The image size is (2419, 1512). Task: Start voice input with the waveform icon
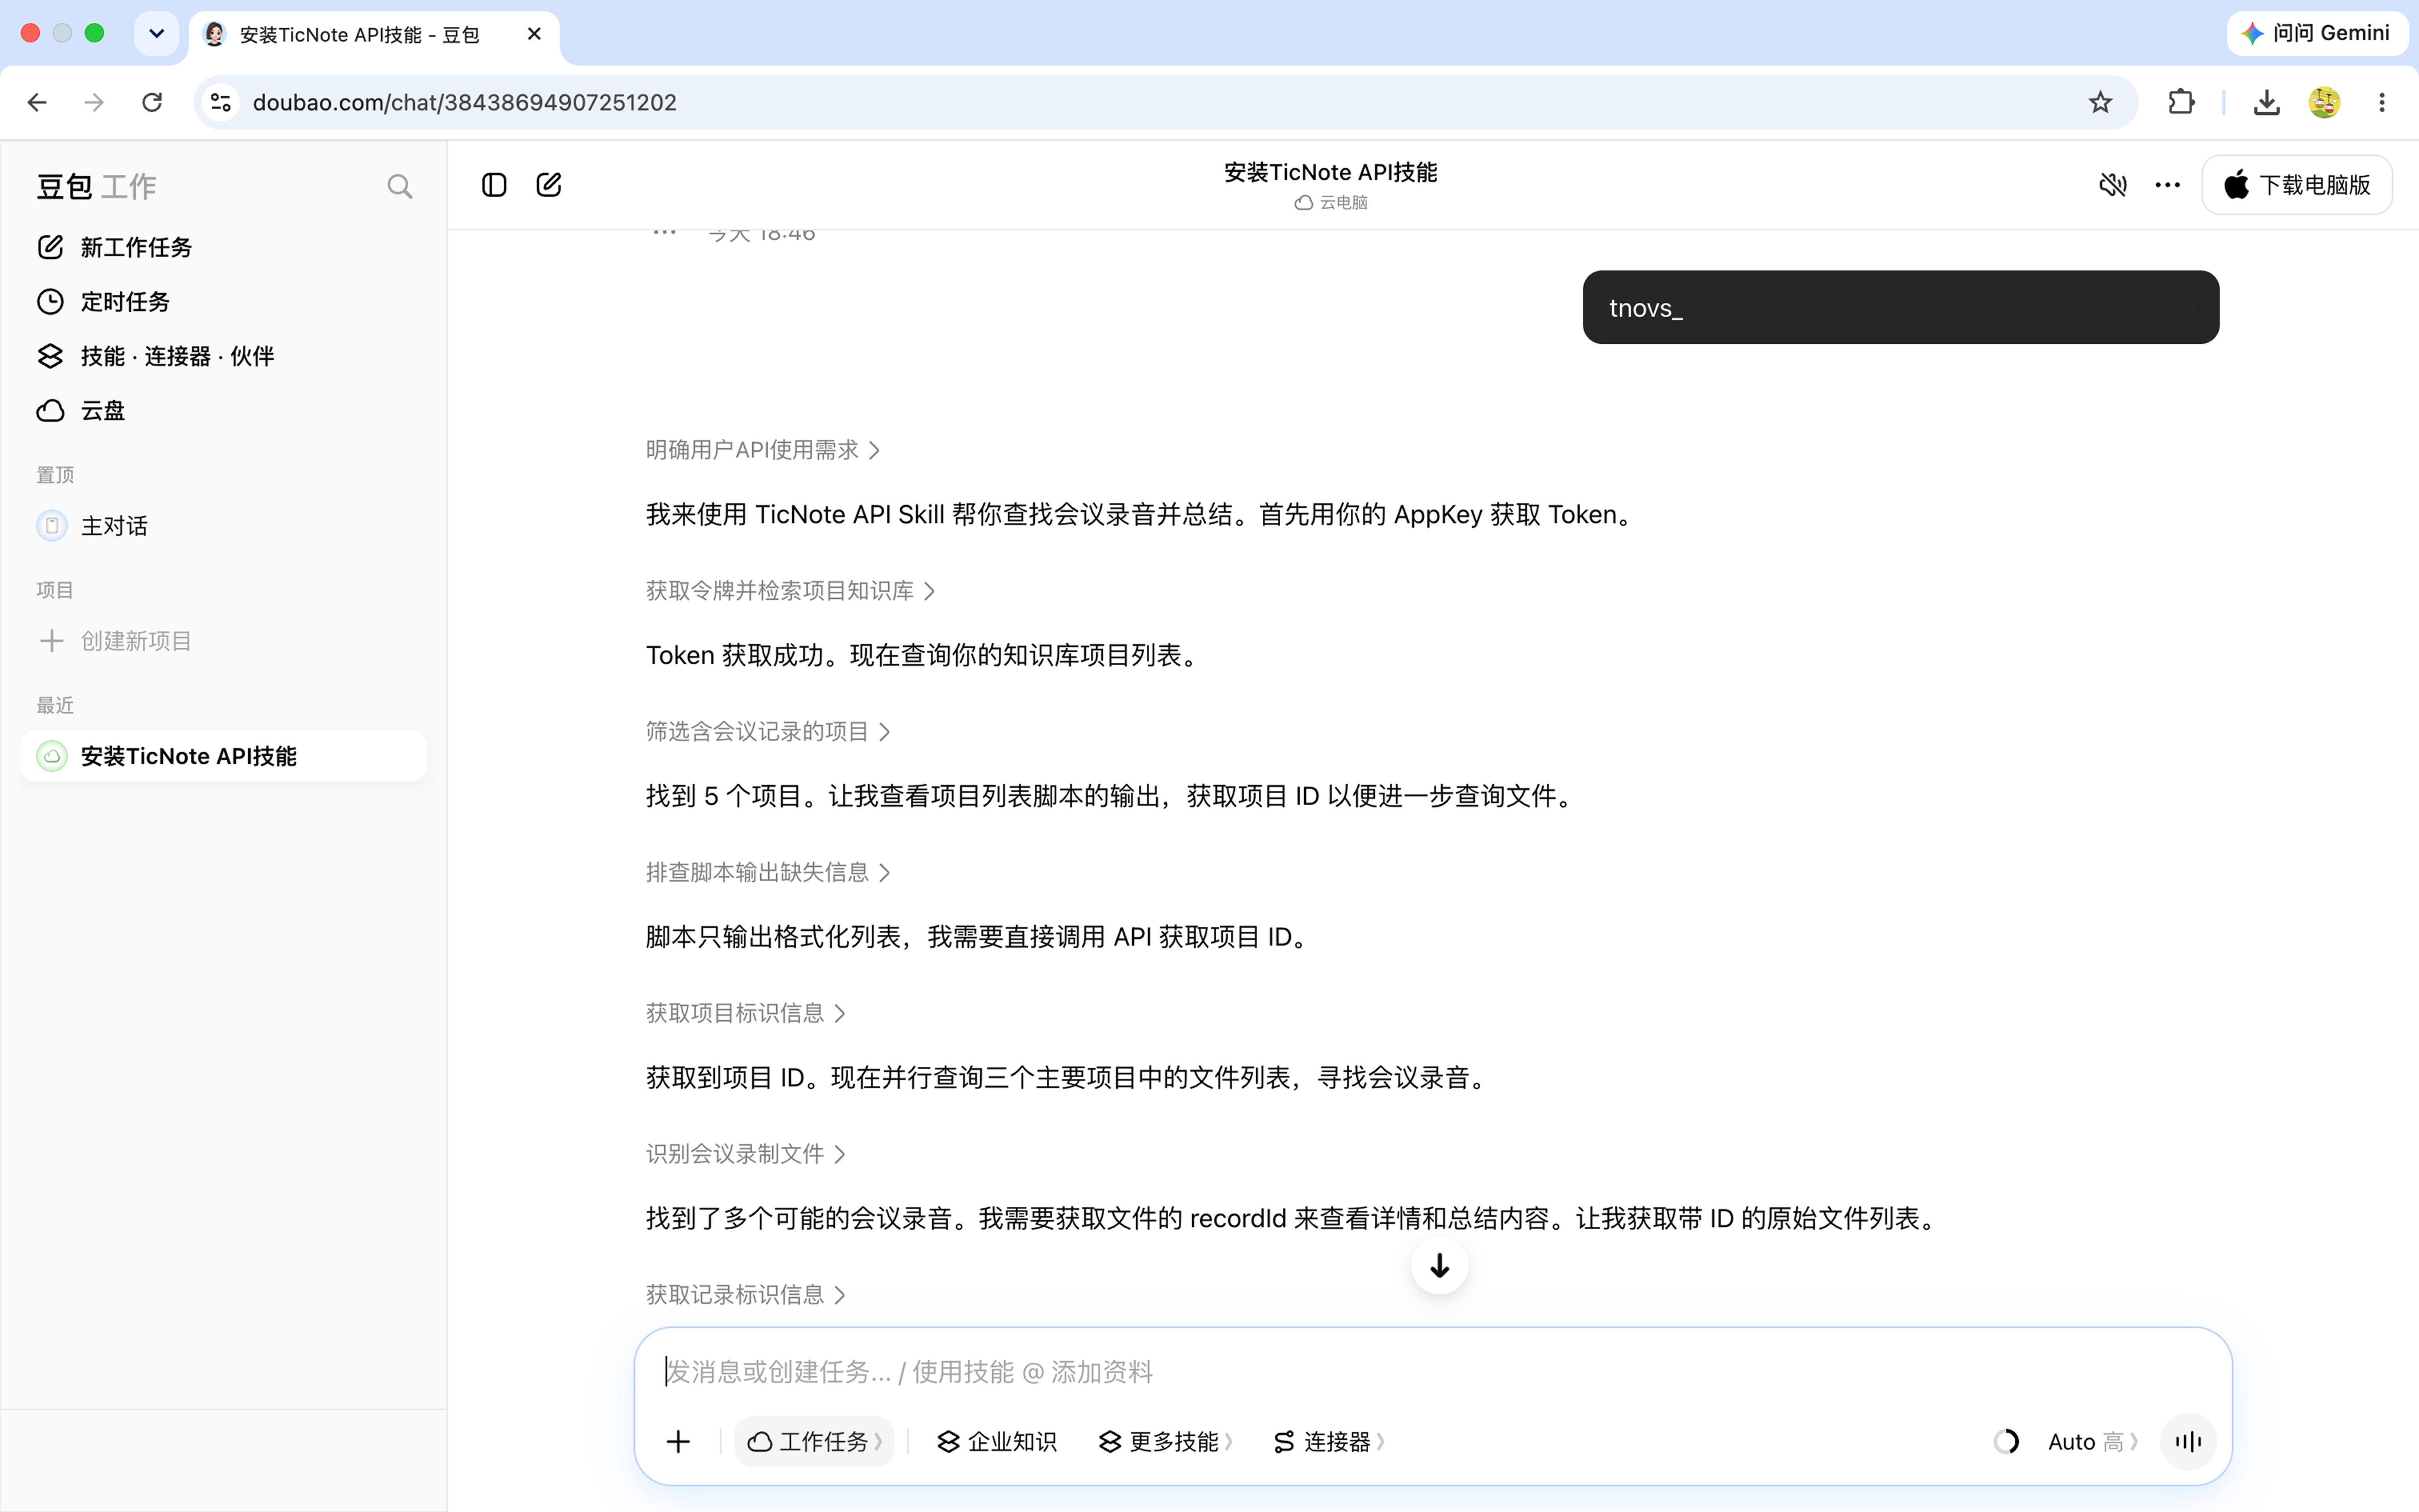(2188, 1442)
